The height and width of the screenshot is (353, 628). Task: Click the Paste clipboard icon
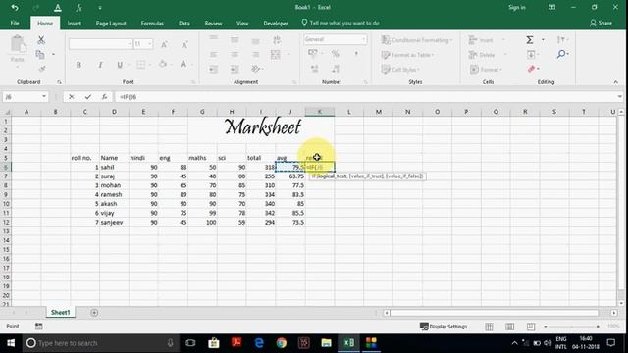click(x=18, y=44)
